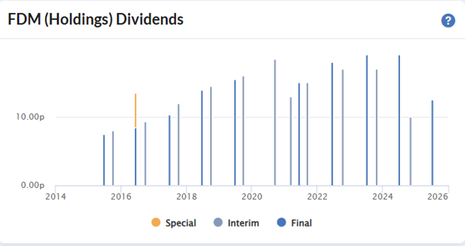The image size is (465, 246).
Task: Select the last final dividend bar near 2026
Action: [x=432, y=143]
